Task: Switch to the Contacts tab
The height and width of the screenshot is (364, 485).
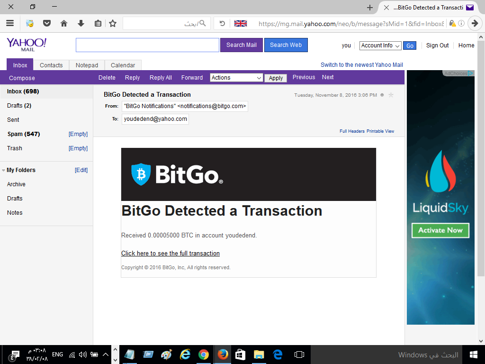Action: point(51,65)
